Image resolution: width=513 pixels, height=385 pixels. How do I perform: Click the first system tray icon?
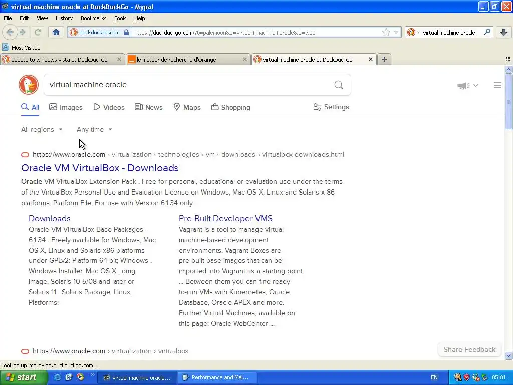(x=457, y=377)
